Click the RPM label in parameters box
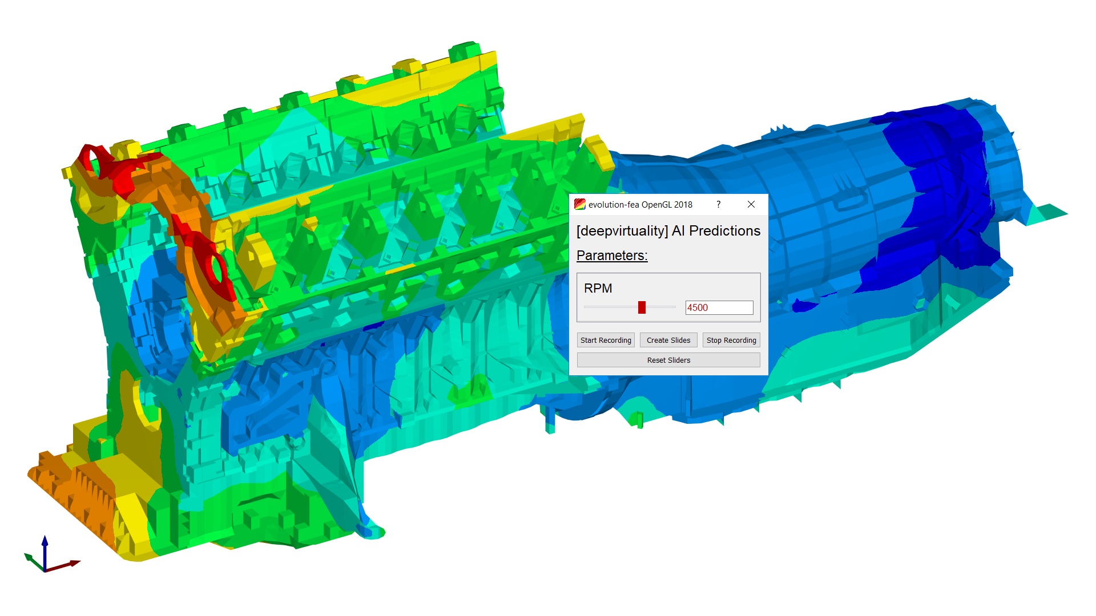This screenshot has width=1096, height=616. tap(598, 288)
